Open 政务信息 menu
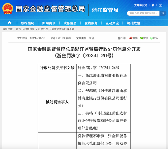This screenshot has height=149, width=168. click(x=70, y=23)
